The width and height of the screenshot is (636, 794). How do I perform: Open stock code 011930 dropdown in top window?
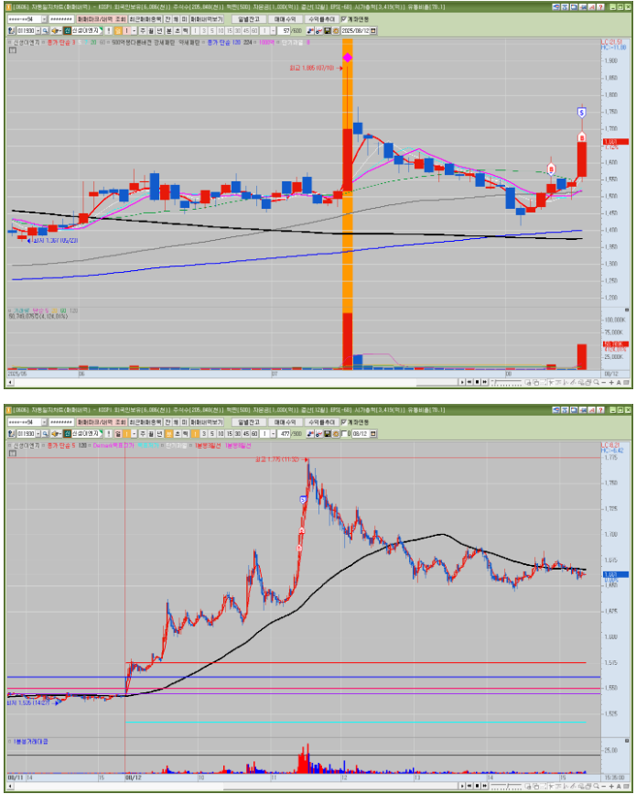coord(38,31)
